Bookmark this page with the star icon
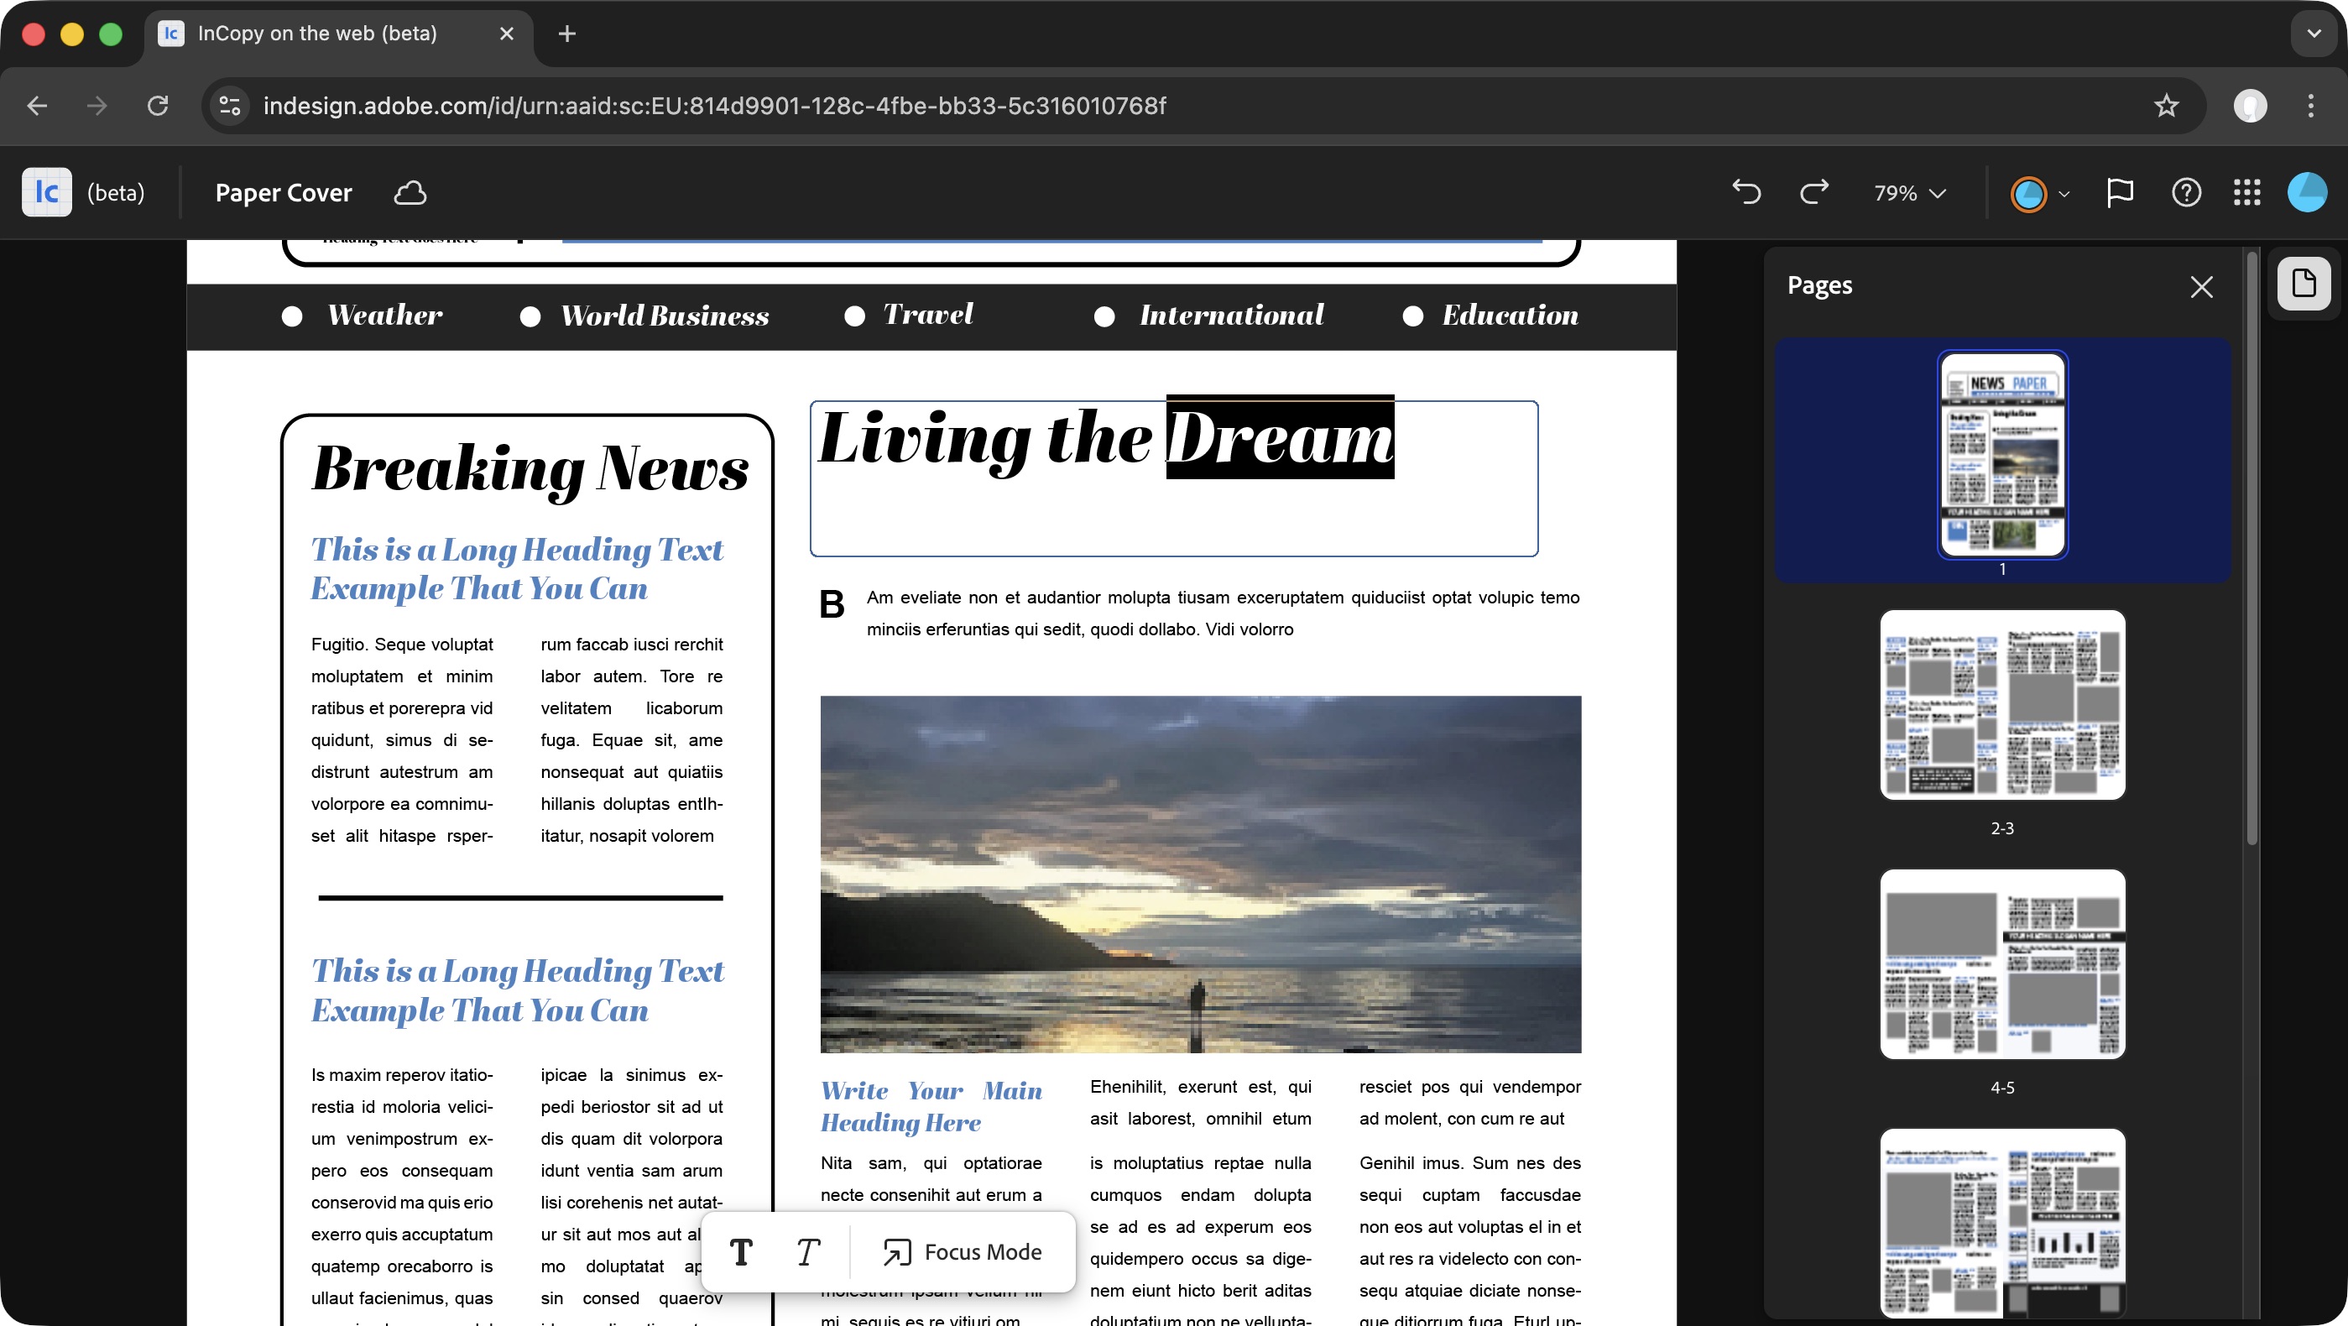Viewport: 2348px width, 1326px height. tap(2166, 106)
